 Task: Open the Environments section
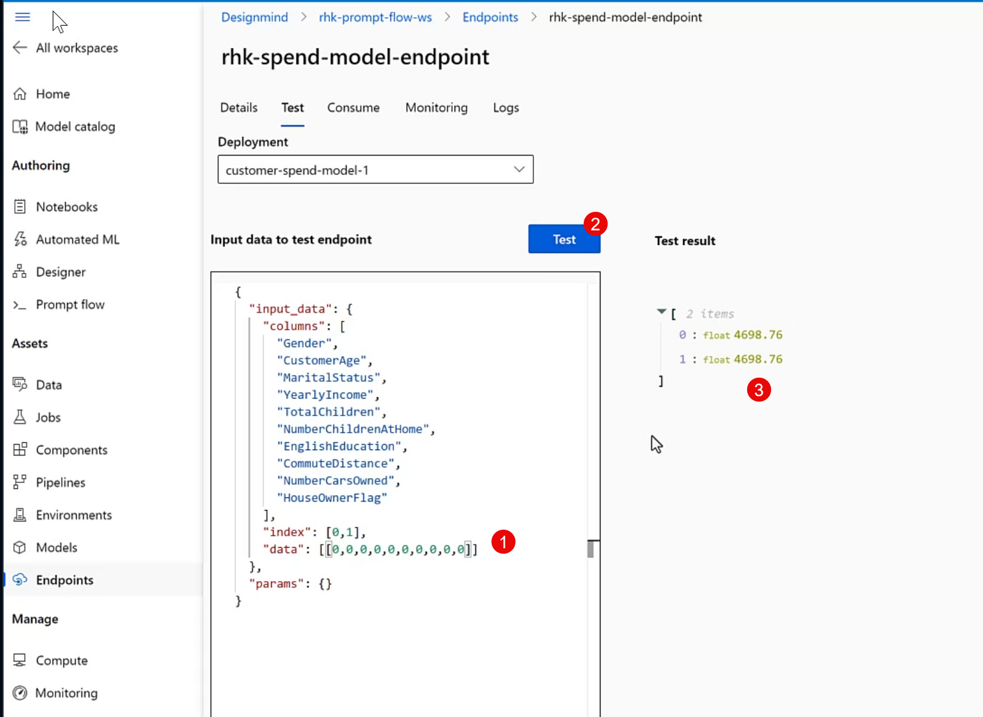coord(73,515)
